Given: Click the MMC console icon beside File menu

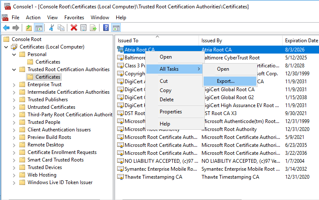Looking at the screenshot, I should (x=5, y=18).
